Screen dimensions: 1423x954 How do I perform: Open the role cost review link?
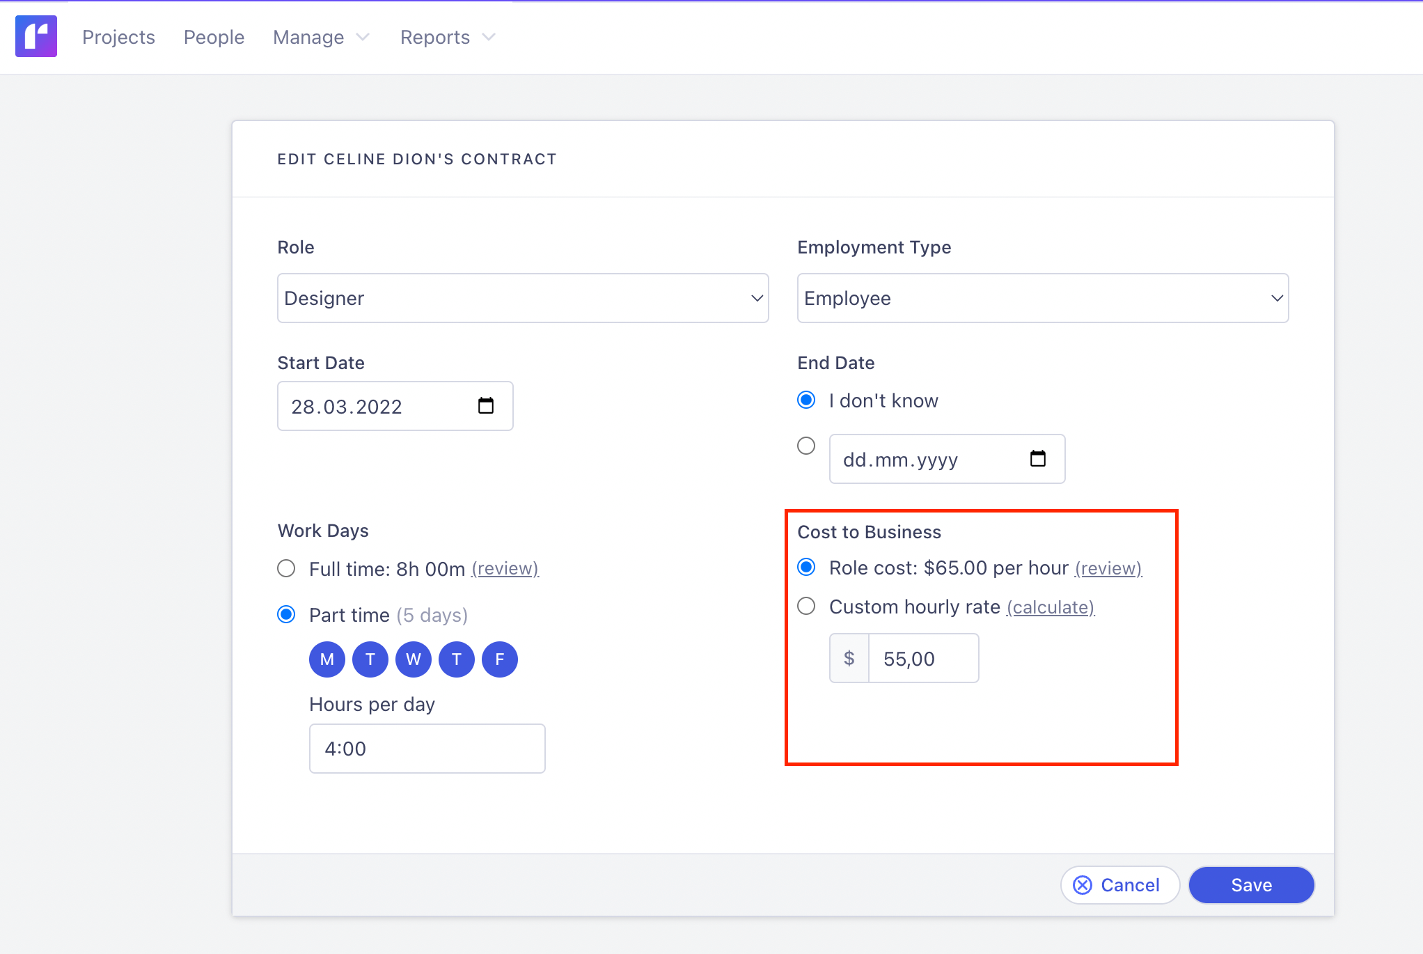pos(1107,568)
